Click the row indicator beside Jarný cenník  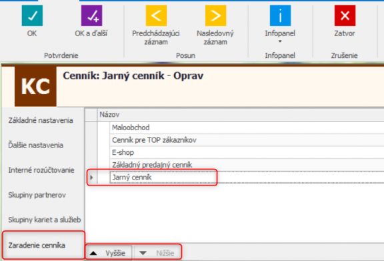(91, 177)
